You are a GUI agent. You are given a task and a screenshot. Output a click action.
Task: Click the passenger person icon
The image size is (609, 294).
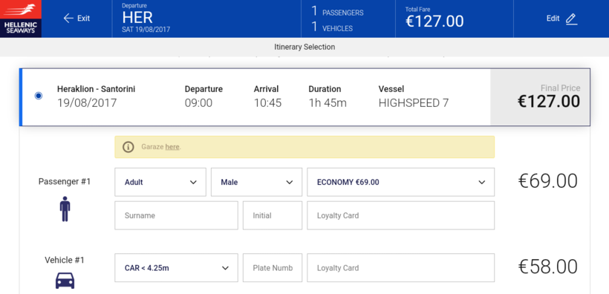pos(65,209)
